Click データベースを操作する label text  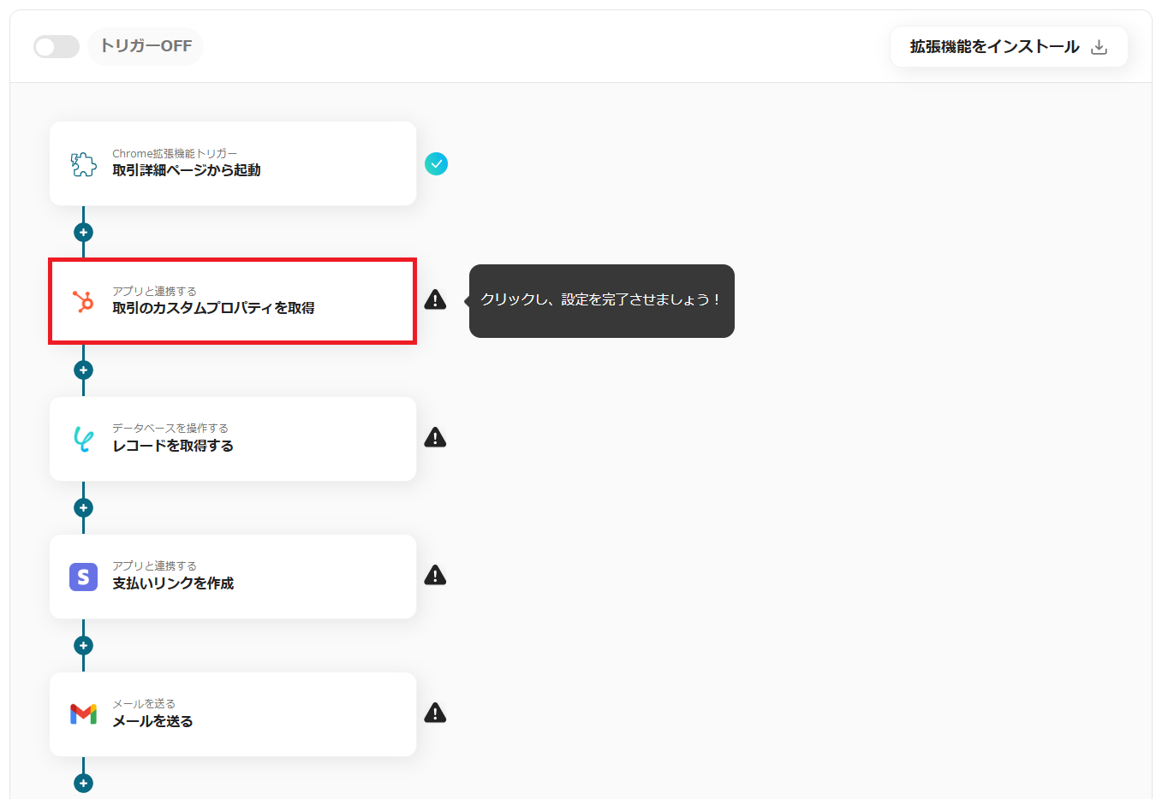click(x=170, y=428)
